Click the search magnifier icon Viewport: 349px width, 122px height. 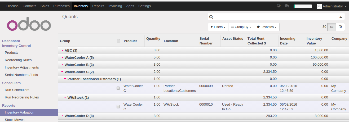tap(211, 17)
